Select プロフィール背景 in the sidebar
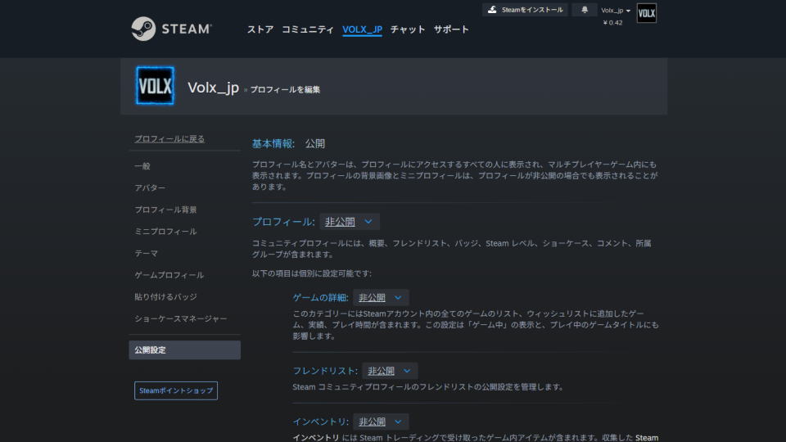 tap(165, 210)
